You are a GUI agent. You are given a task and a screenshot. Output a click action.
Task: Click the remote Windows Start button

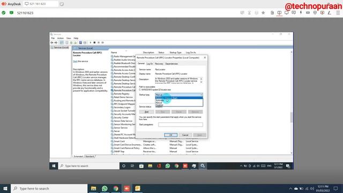54,166
